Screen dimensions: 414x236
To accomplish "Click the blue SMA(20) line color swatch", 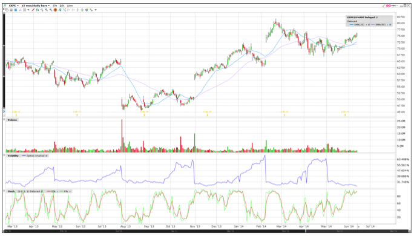I will 352,25.
